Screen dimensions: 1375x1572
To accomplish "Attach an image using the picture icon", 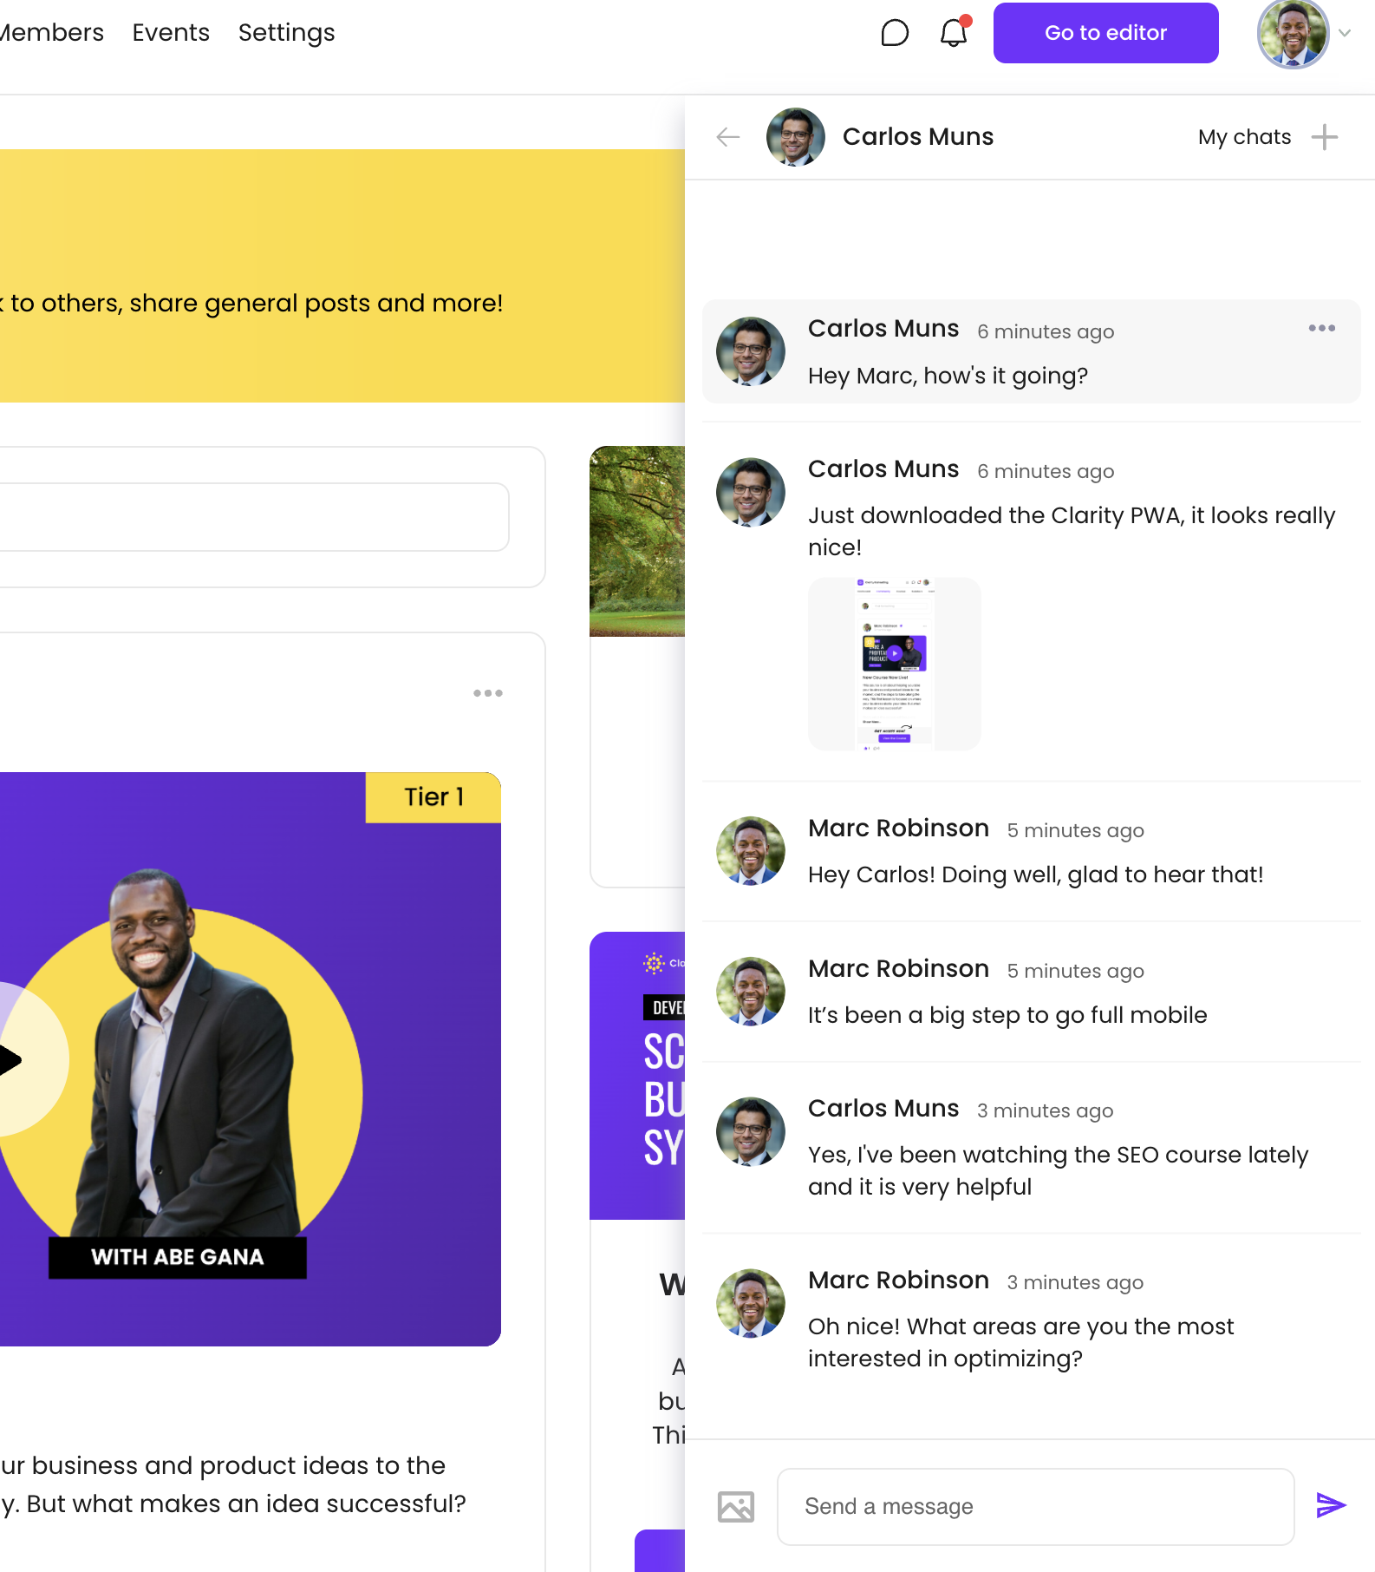I will tap(735, 1507).
